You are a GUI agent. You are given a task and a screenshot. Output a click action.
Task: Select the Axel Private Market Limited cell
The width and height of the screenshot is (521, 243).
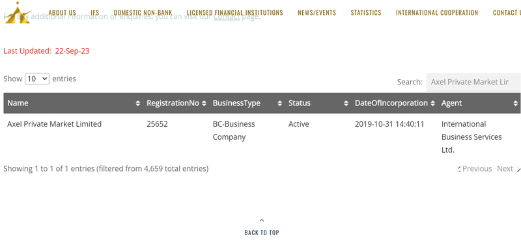pyautogui.click(x=55, y=124)
